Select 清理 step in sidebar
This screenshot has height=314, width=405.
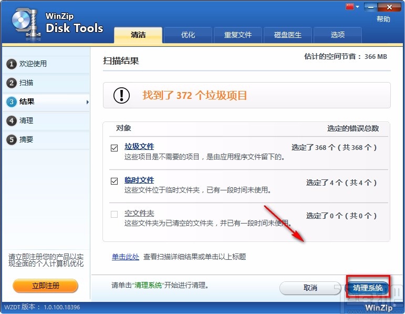[x=46, y=120]
